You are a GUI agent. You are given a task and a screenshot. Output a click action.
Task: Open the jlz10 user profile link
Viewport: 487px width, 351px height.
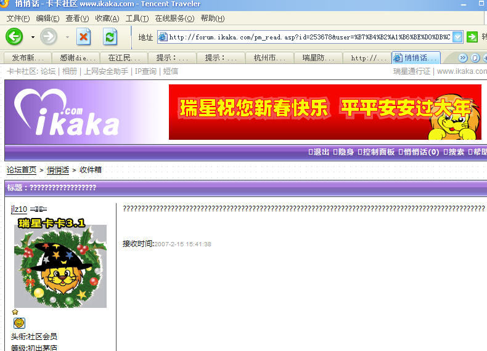pyautogui.click(x=19, y=209)
